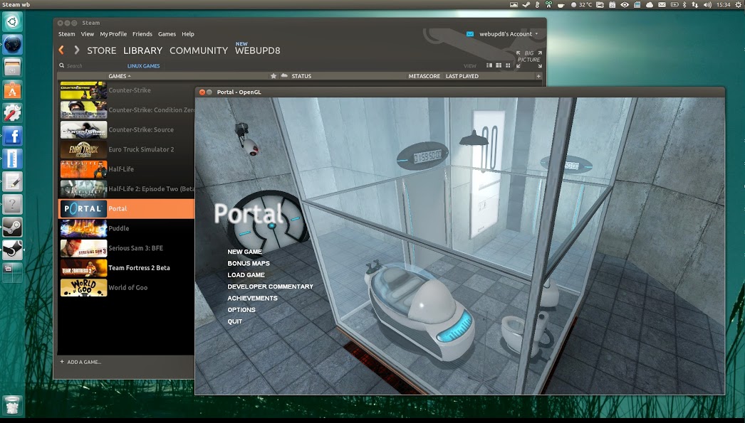Switch Steam library to grid view
The width and height of the screenshot is (745, 423).
(498, 65)
